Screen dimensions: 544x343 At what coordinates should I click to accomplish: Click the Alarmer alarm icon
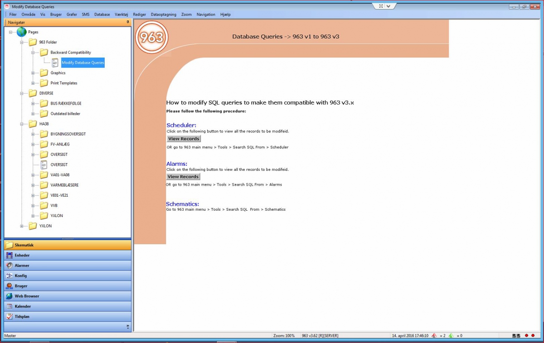[9, 266]
